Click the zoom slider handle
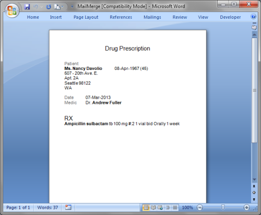The image size is (261, 215). point(223,207)
